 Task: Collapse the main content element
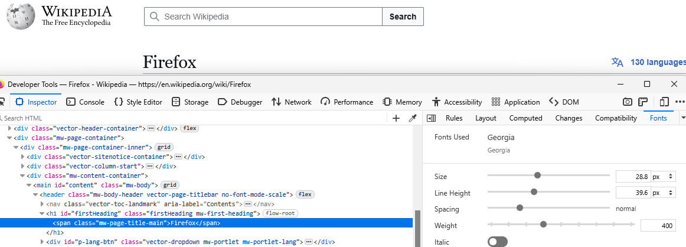coord(30,186)
